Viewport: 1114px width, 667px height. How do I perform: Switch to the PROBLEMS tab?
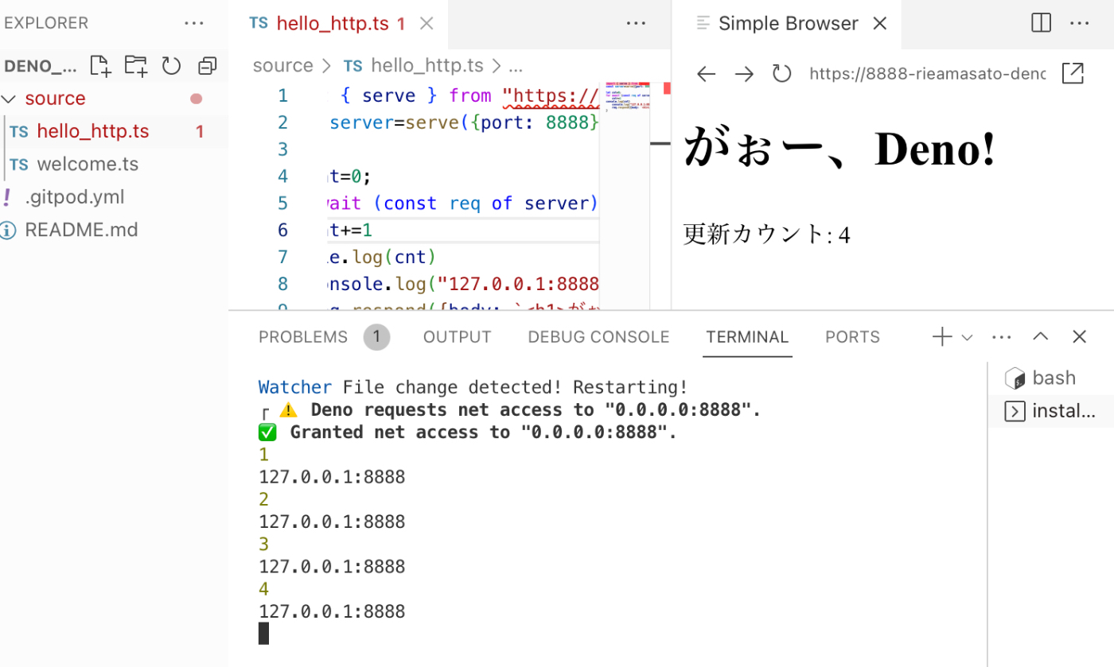pos(303,337)
